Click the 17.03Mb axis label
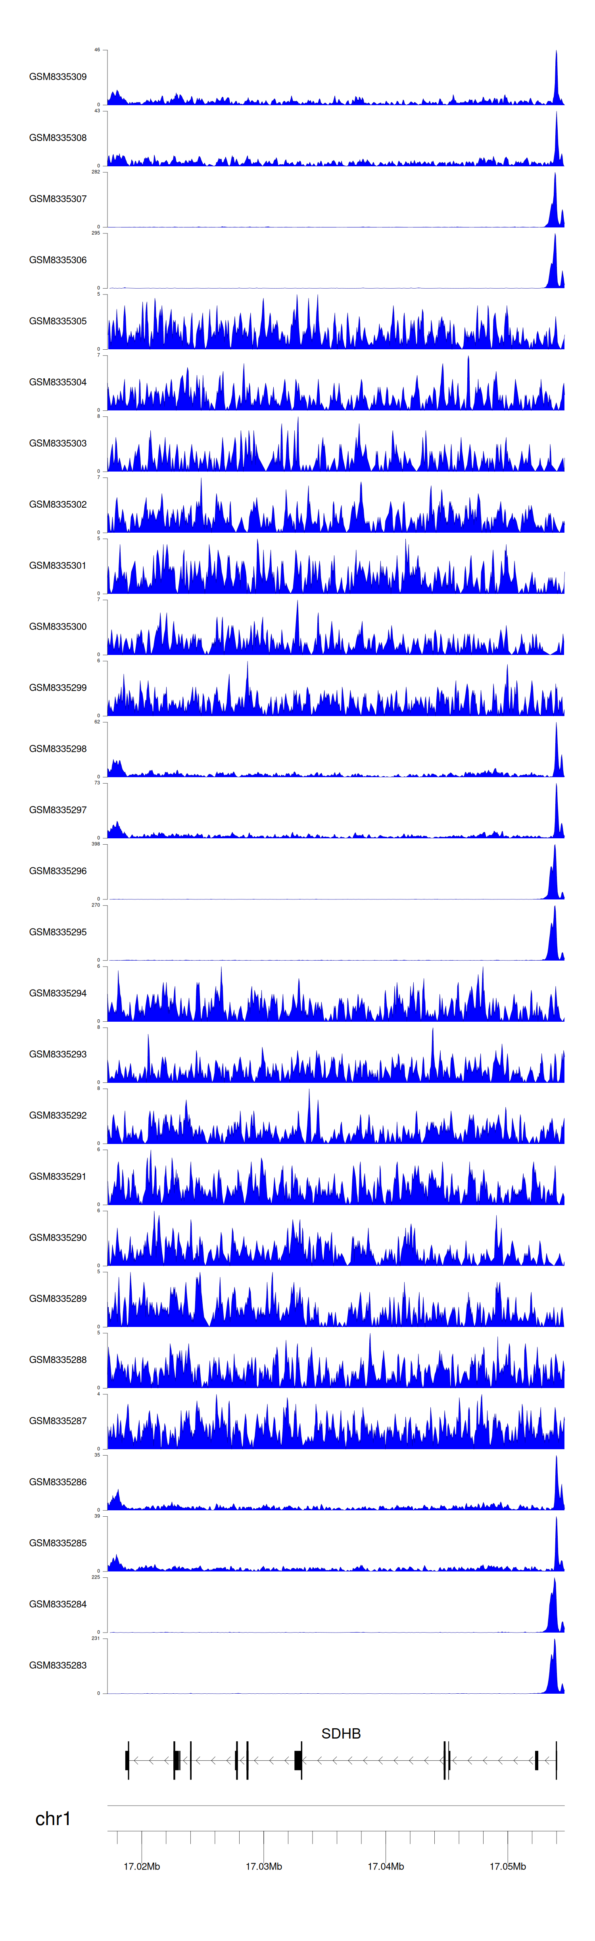 pos(264,1866)
